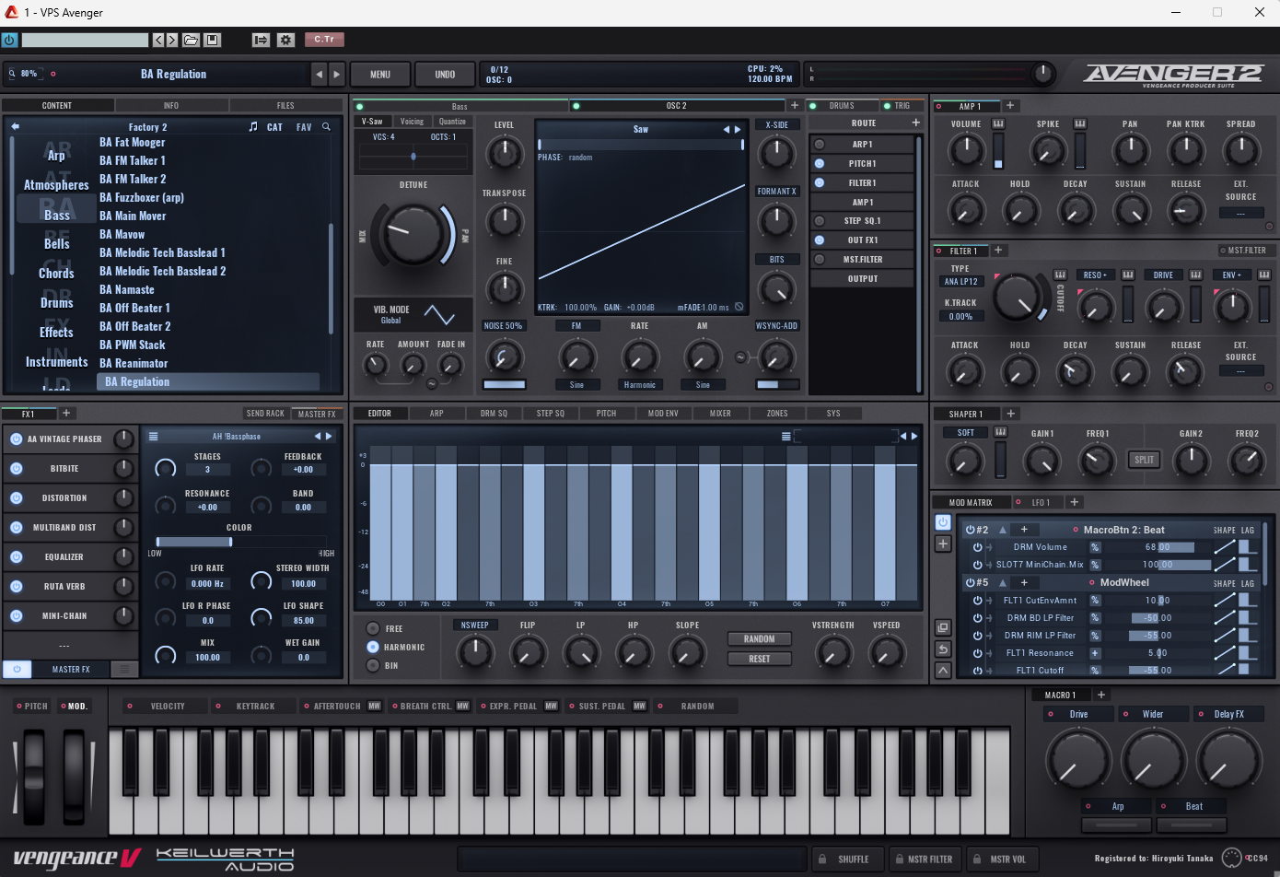Add a new AMP module tab
Image resolution: width=1280 pixels, height=877 pixels.
(x=1009, y=105)
